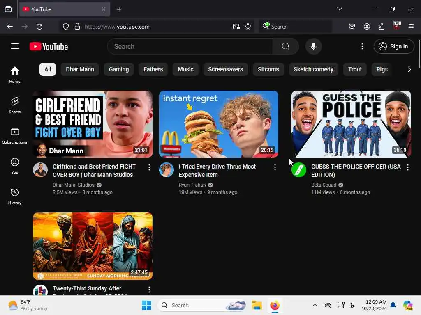Screen dimensions: 421x315
Task: Click the YouTube search input field
Action: pyautogui.click(x=190, y=46)
